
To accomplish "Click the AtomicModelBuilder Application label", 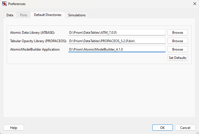I will 35,49.
